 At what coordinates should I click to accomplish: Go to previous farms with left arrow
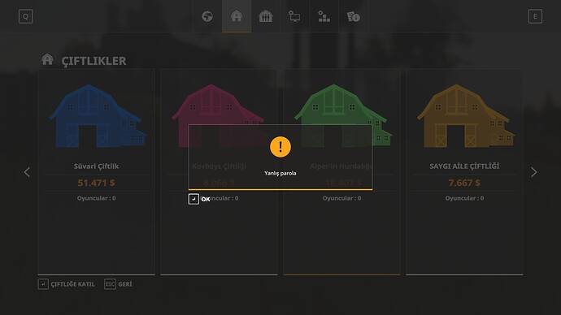(x=27, y=172)
